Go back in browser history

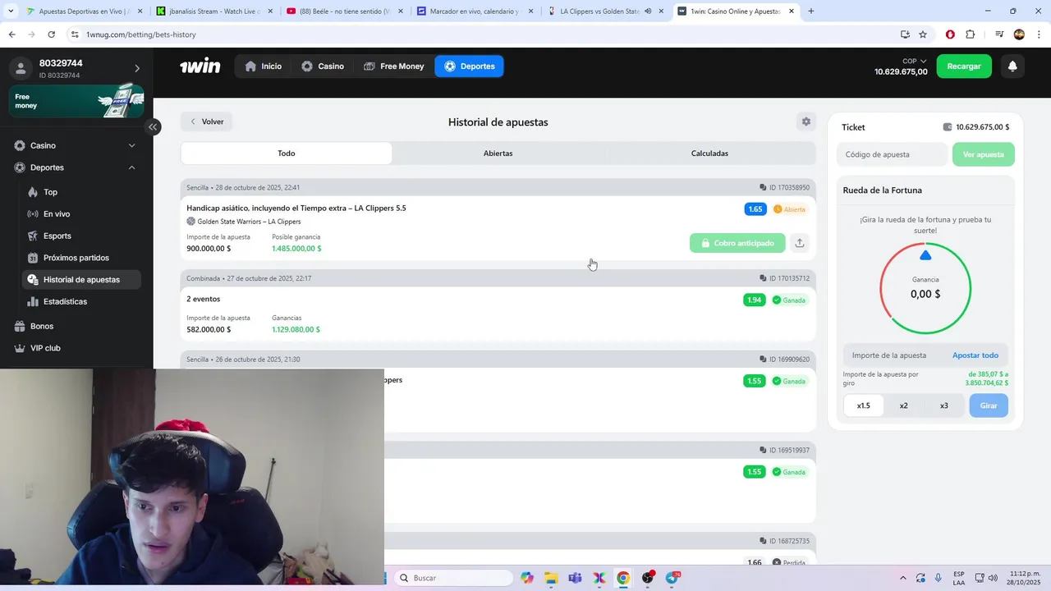click(x=11, y=34)
